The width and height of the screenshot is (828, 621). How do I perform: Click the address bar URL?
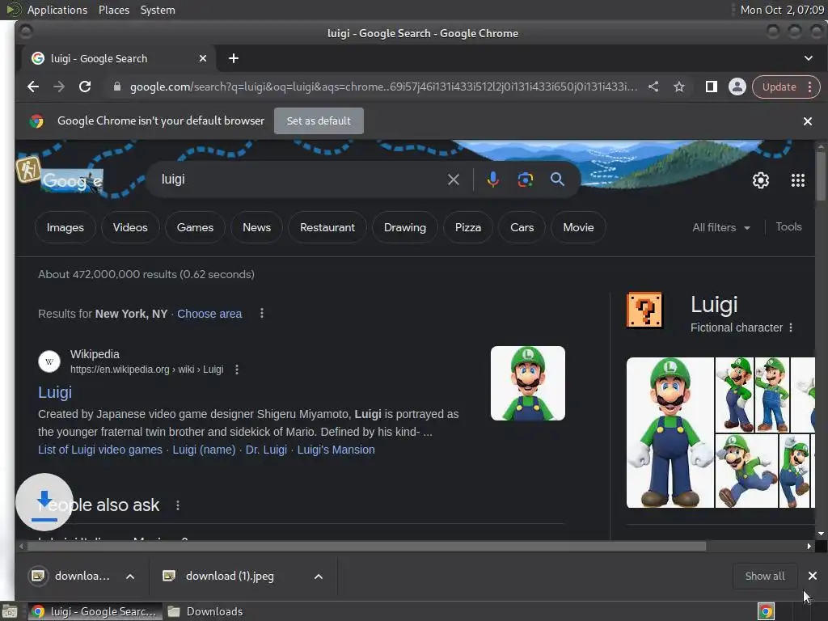(383, 87)
